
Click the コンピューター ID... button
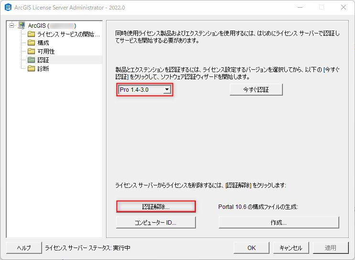click(156, 223)
